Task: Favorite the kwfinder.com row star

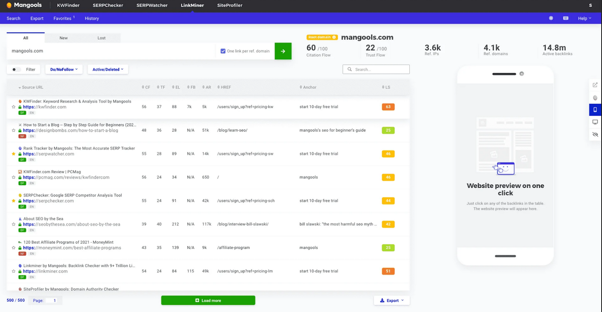Action: pos(14,107)
